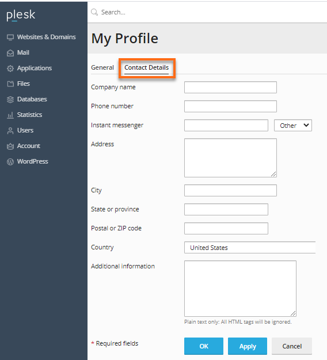This screenshot has height=360, width=327.
Task: Click the Instant messenger text field
Action: point(226,126)
